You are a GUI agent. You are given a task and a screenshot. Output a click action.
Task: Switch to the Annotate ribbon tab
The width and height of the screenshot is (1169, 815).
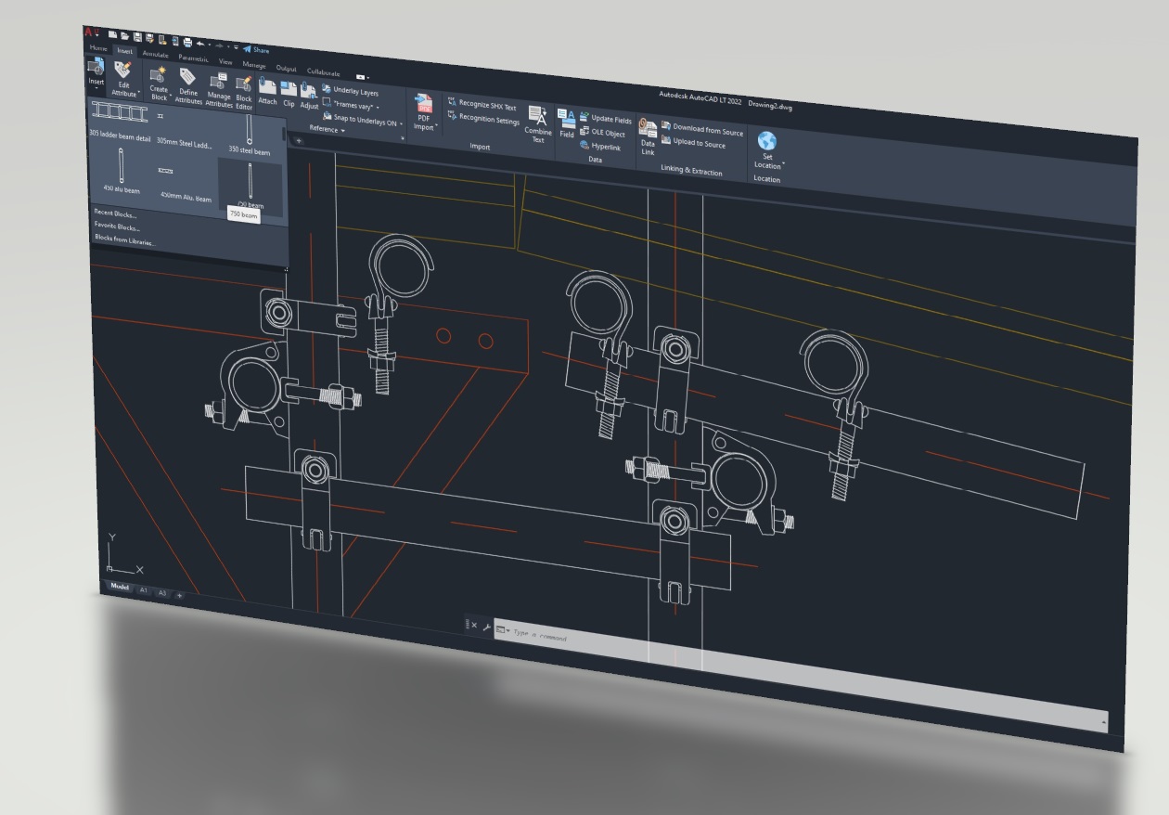pos(155,54)
